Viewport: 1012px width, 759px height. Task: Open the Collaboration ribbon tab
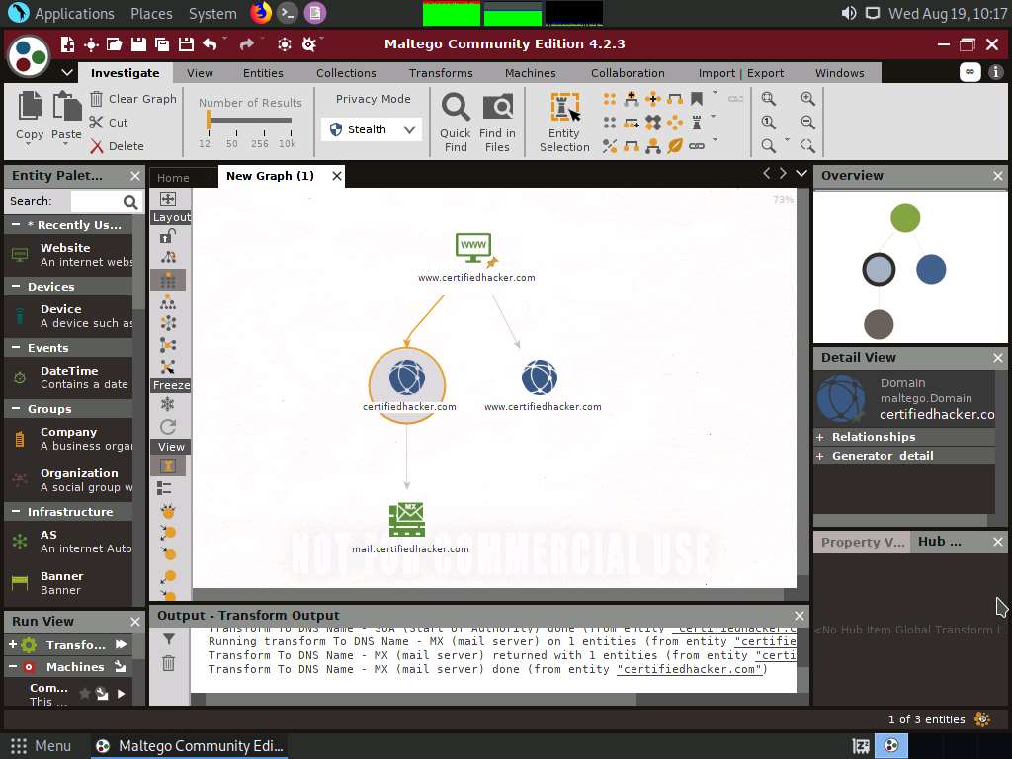pyautogui.click(x=628, y=73)
